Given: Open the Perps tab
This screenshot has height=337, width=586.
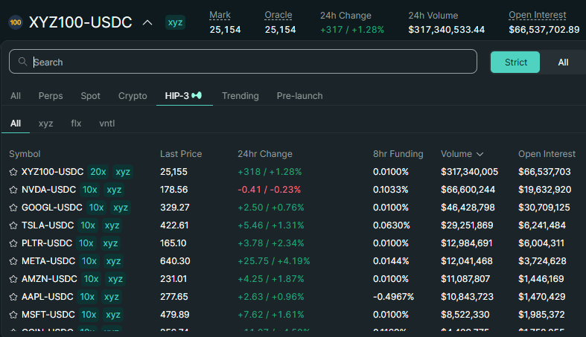Looking at the screenshot, I should coord(51,96).
